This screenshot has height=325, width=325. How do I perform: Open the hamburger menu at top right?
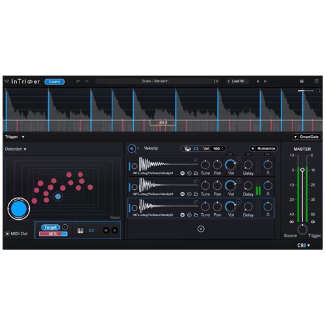[317, 81]
